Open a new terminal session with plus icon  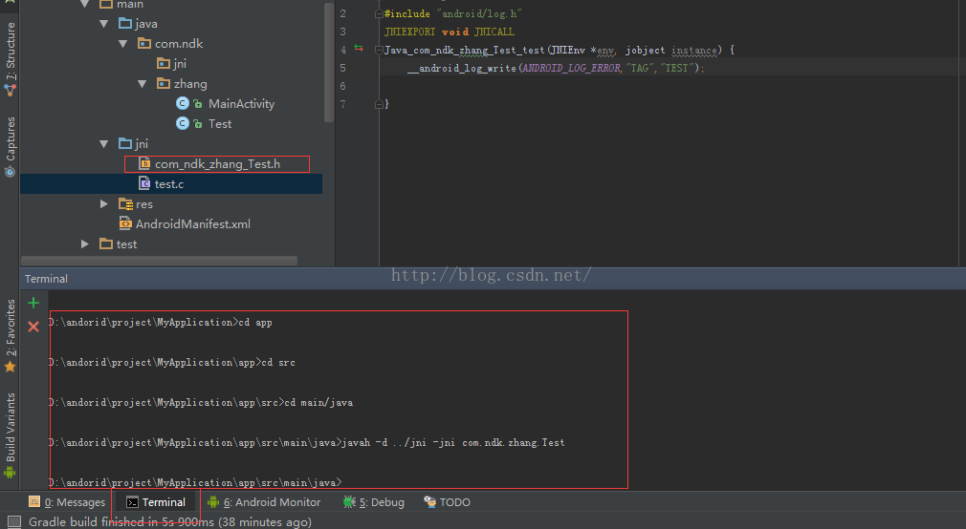[33, 303]
